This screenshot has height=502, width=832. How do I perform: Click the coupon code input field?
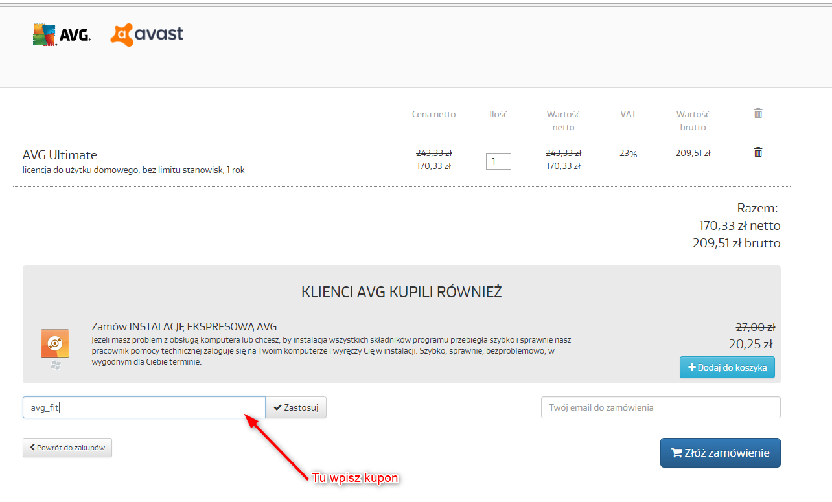[x=144, y=407]
